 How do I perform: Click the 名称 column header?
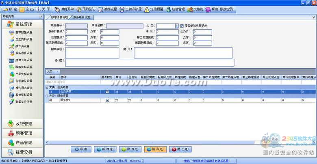click(x=80, y=77)
